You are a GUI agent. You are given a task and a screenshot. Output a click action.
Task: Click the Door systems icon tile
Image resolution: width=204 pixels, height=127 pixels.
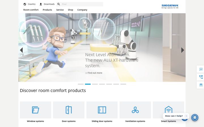pyautogui.click(x=69, y=110)
